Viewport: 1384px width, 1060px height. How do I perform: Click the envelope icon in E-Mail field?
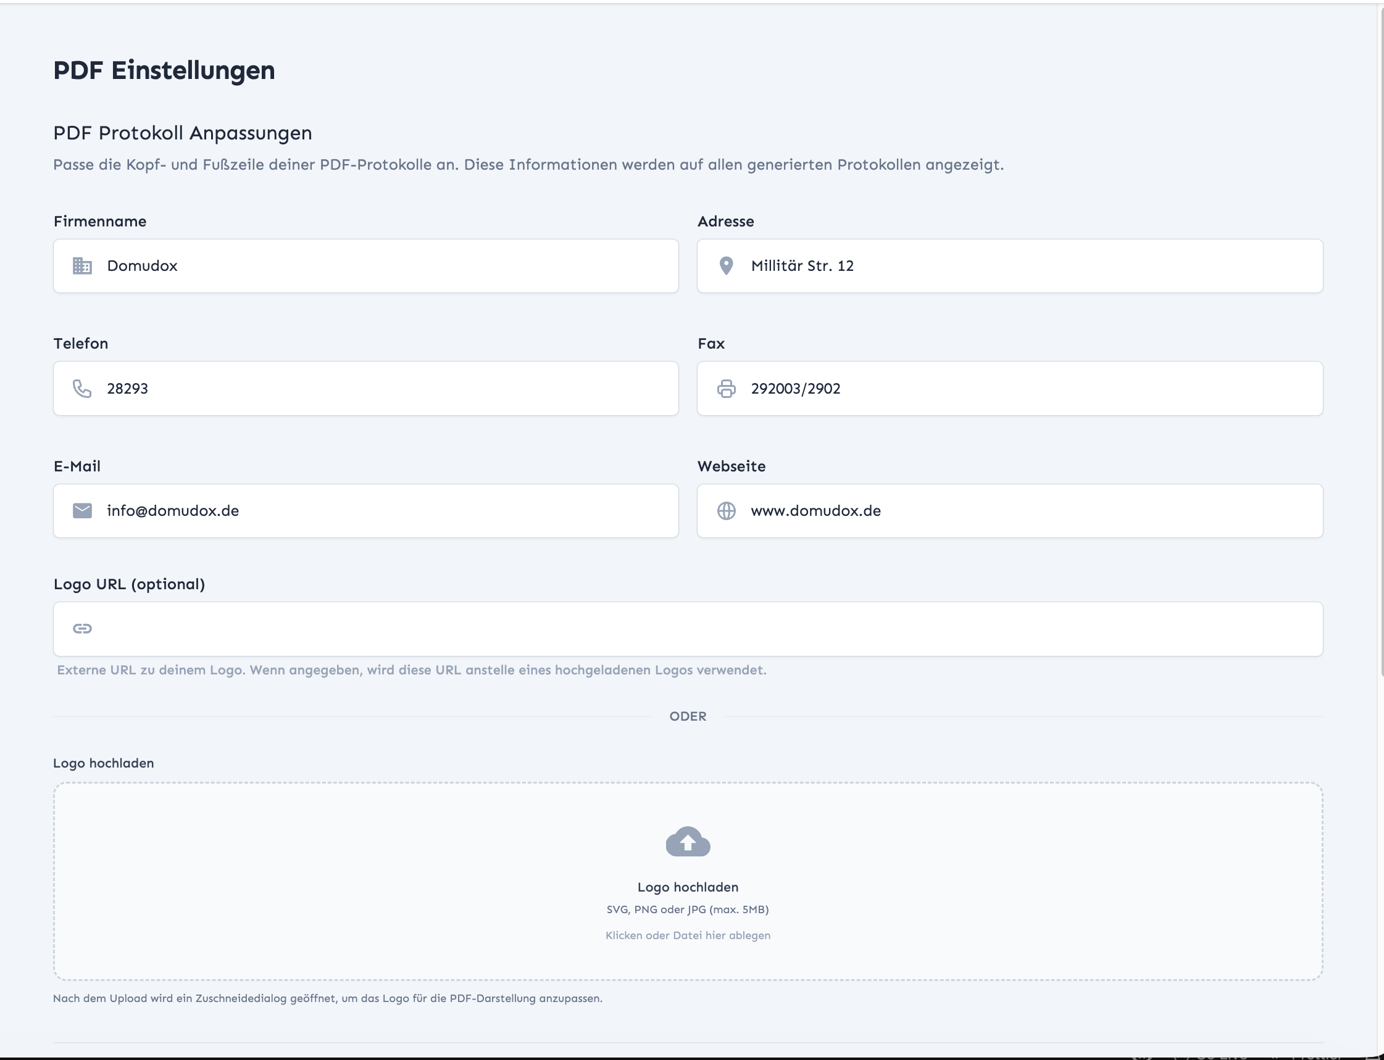point(82,510)
